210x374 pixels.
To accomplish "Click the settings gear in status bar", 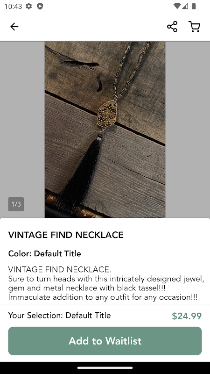I will pos(29,6).
